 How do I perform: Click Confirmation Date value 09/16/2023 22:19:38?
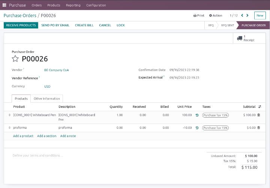point(184,70)
